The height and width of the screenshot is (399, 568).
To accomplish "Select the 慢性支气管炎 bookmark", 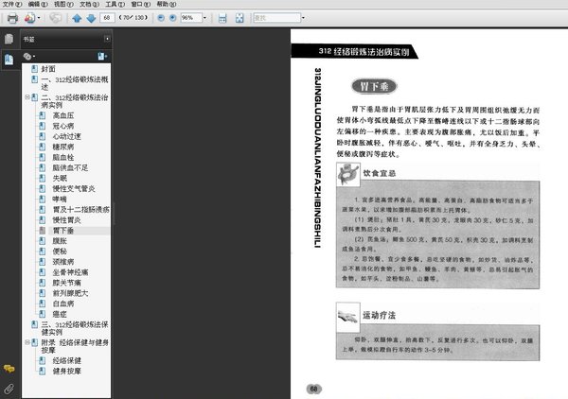I will (74, 189).
